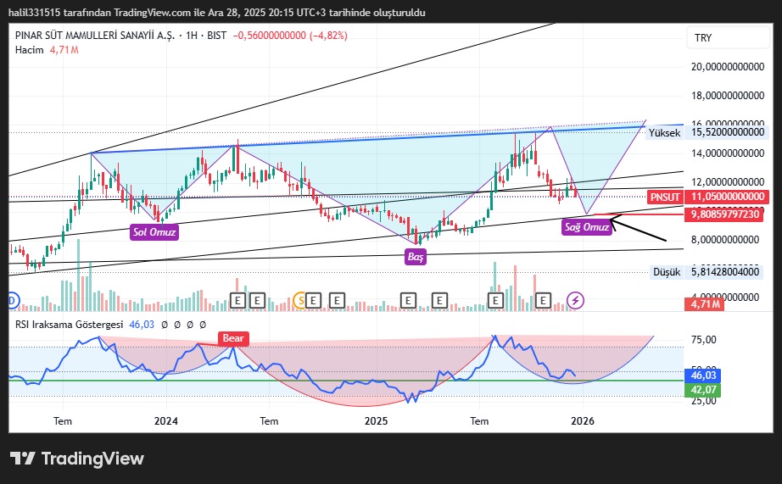782x484 pixels.
Task: Click the 'RSI Iraksama Göstergesi' indicator legend
Action: (69, 325)
